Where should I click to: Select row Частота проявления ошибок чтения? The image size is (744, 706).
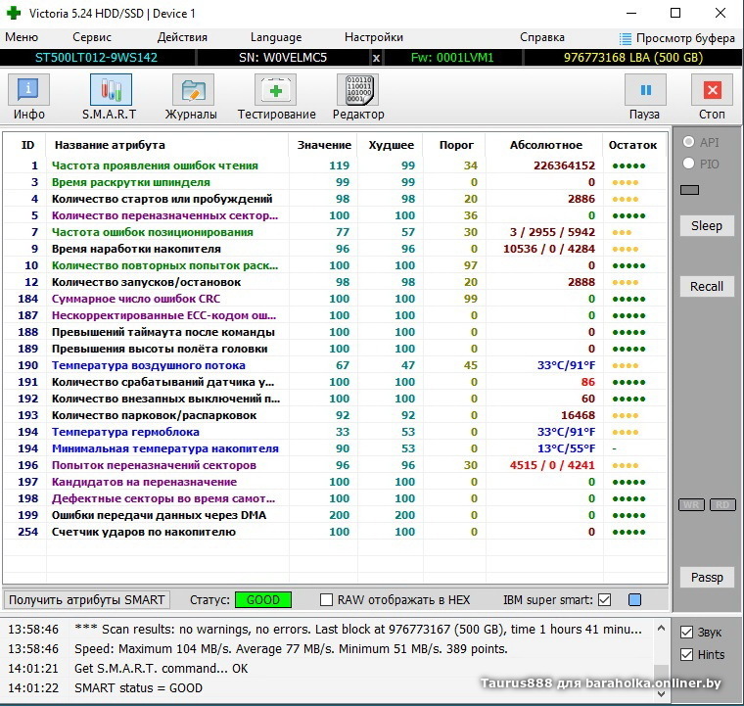(335, 165)
